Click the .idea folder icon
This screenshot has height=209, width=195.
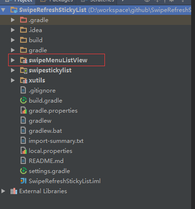[x=23, y=30]
